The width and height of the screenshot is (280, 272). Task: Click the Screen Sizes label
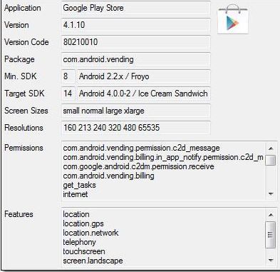26,111
